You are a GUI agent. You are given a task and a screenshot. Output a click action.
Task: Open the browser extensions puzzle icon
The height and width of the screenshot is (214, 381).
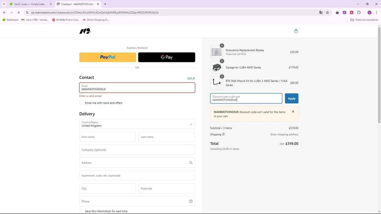click(x=359, y=12)
